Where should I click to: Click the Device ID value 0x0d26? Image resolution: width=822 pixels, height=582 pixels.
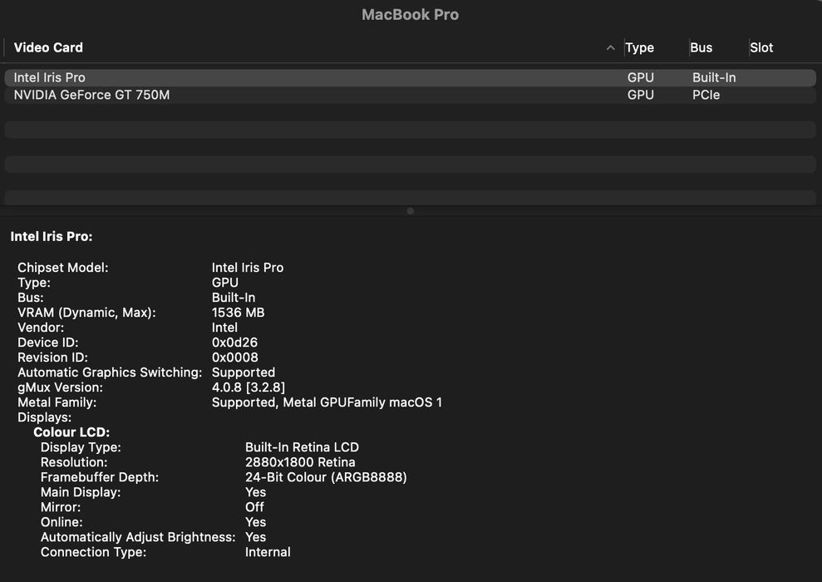pos(234,343)
